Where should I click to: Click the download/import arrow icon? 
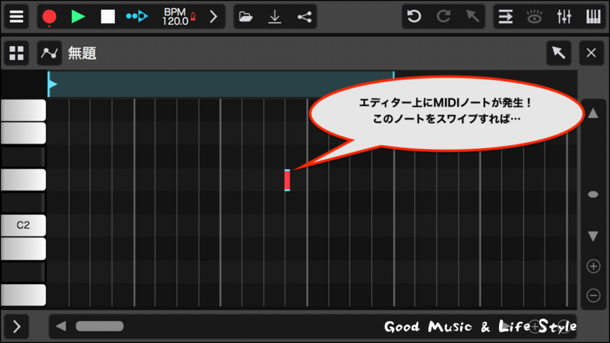275,17
